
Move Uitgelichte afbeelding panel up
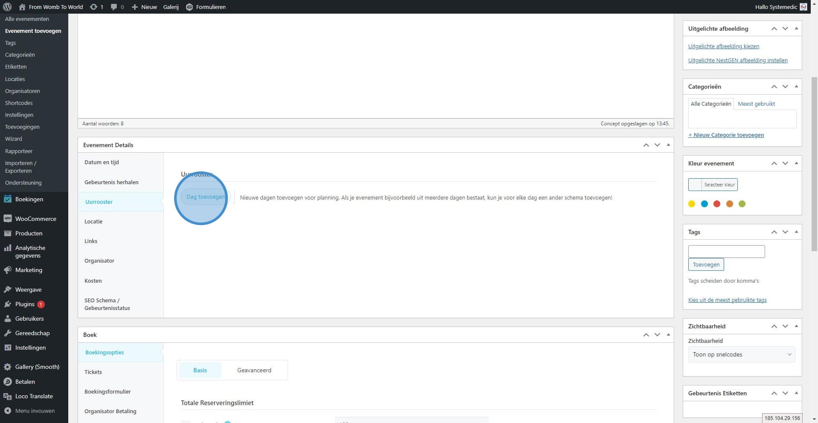tap(774, 29)
